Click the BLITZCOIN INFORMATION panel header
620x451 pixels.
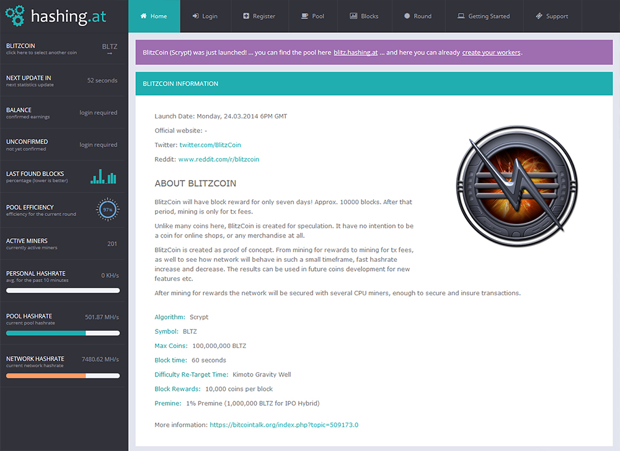click(x=374, y=84)
